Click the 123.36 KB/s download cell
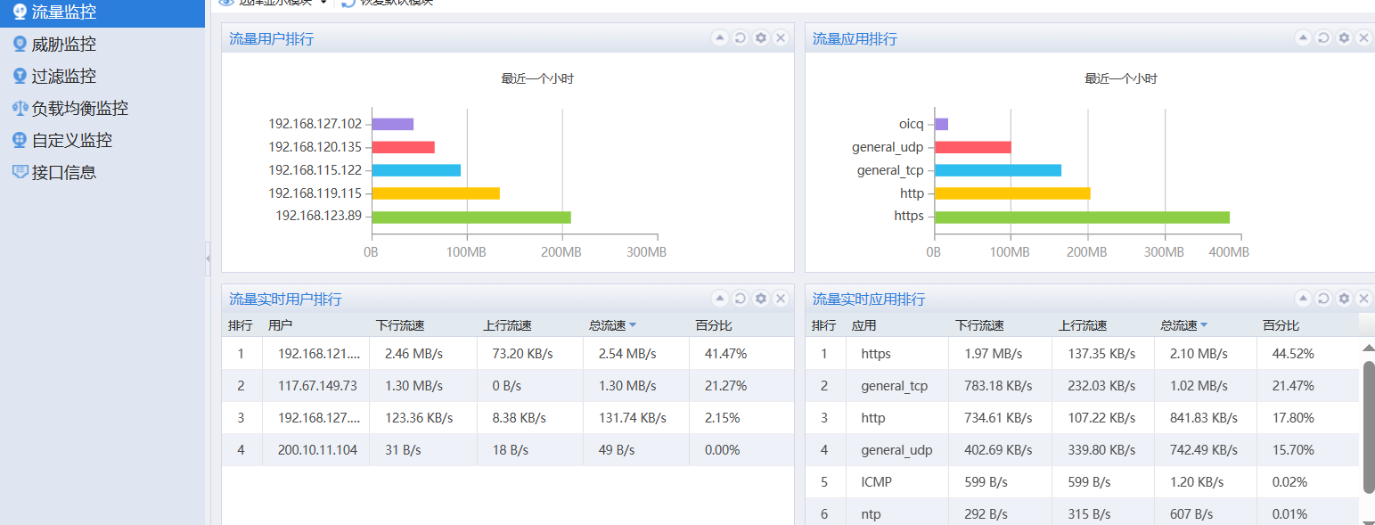Image resolution: width=1375 pixels, height=525 pixels. (x=419, y=418)
